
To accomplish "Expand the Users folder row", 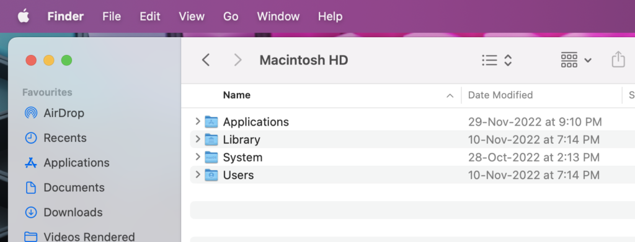I will [198, 175].
